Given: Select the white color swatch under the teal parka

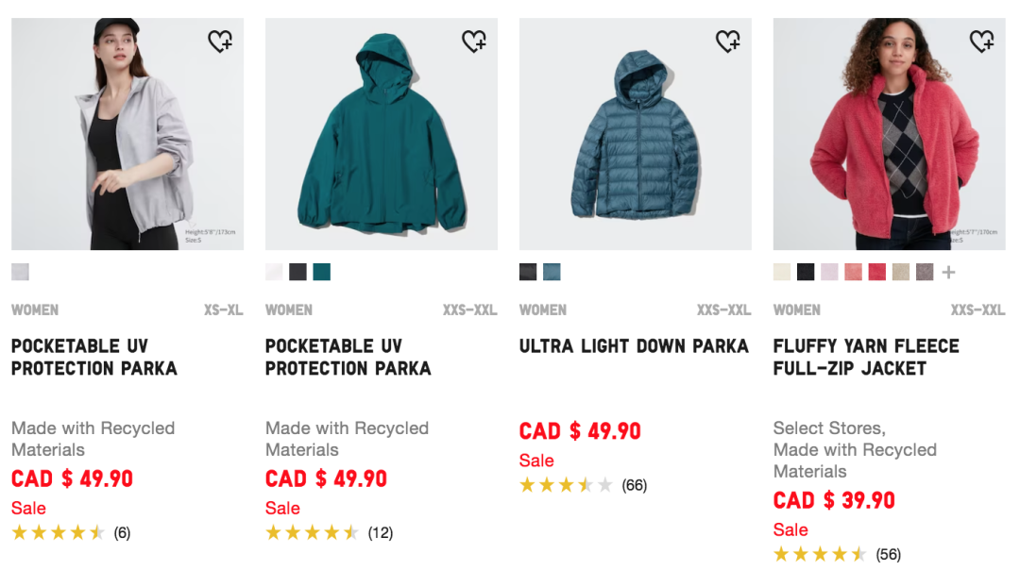Looking at the screenshot, I should point(273,272).
